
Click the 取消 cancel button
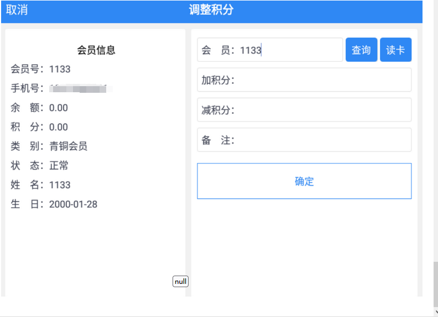coord(17,10)
